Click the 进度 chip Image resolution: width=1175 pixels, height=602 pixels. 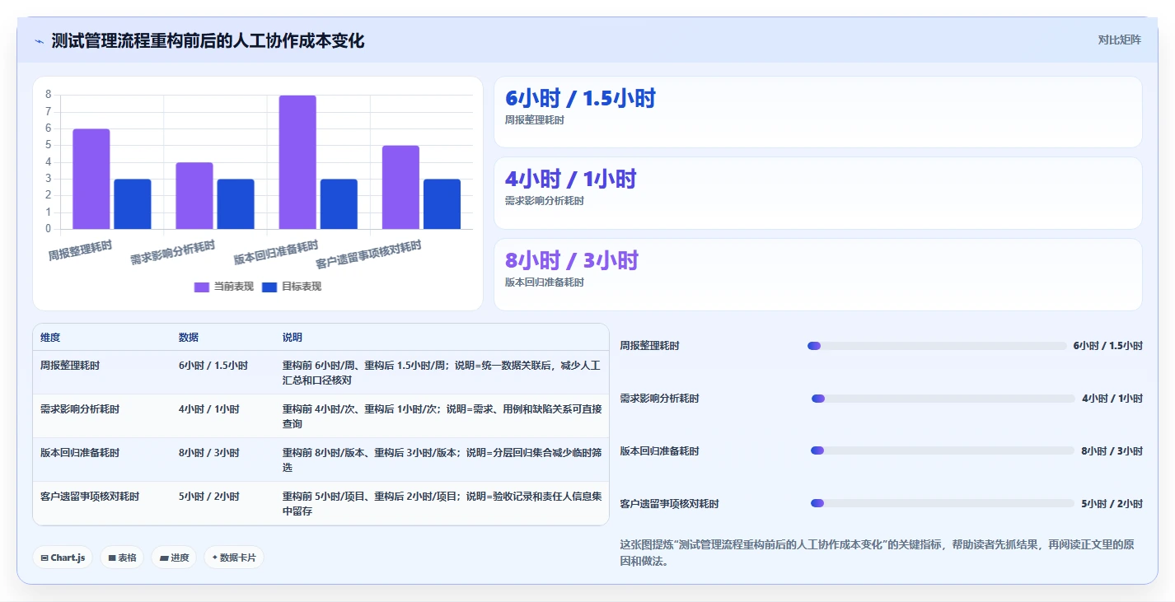tap(174, 558)
